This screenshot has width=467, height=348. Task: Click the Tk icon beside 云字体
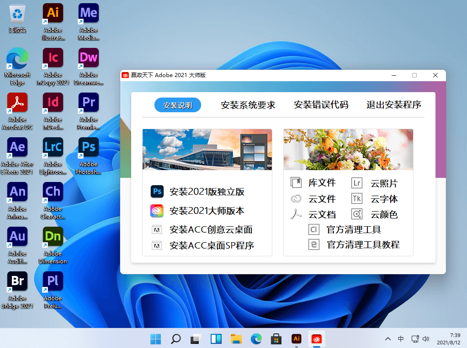pos(357,198)
